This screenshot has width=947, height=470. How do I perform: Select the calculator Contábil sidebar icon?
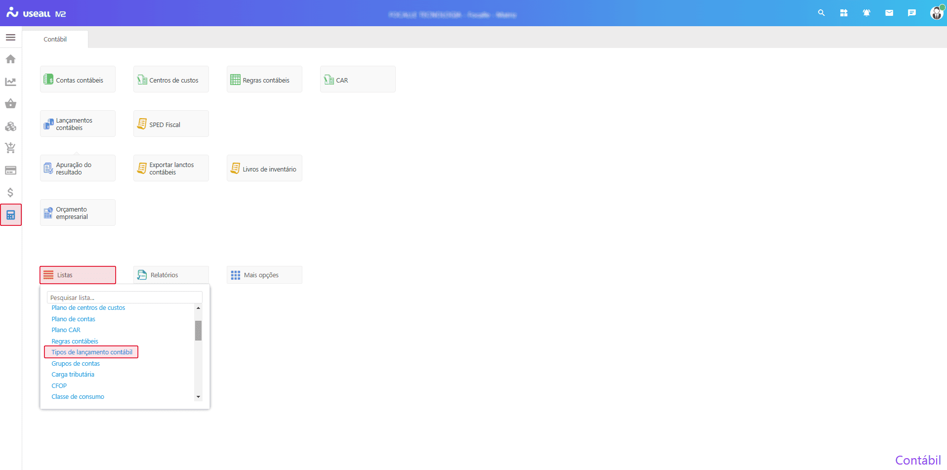11,215
